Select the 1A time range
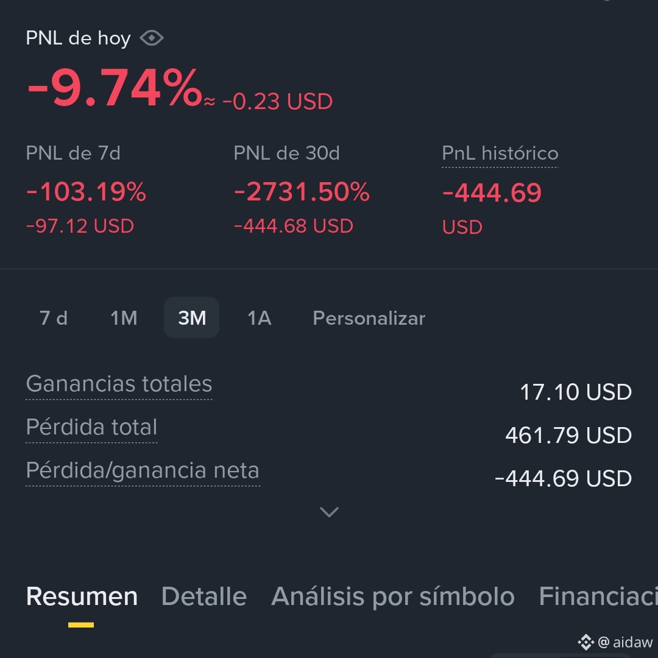This screenshot has width=658, height=658. 260,317
